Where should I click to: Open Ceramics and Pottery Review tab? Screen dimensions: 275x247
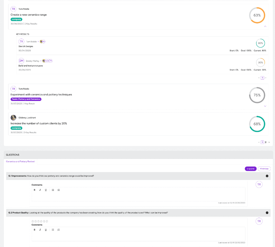tap(21, 162)
